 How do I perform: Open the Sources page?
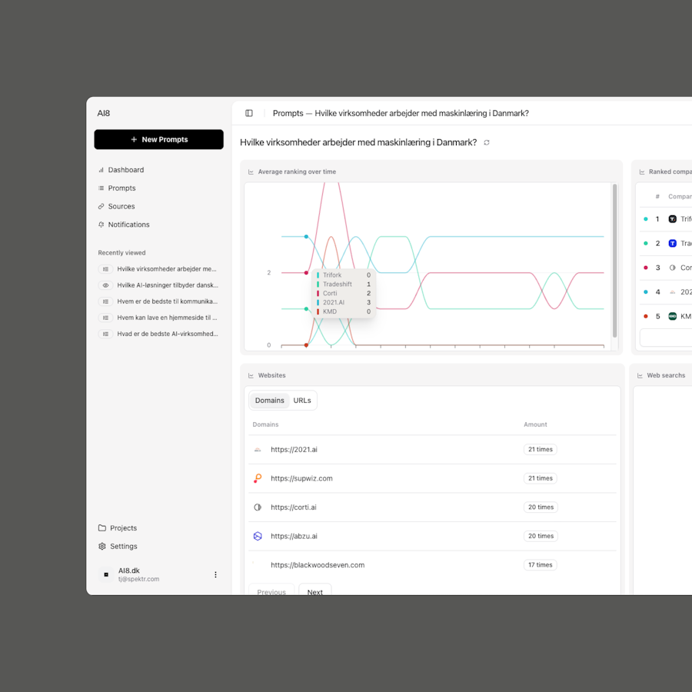pyautogui.click(x=121, y=206)
